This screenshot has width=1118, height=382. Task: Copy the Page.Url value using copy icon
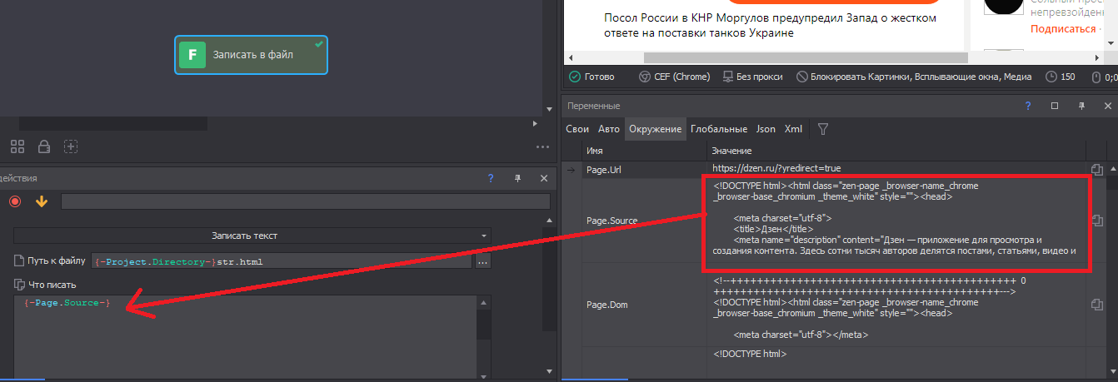[x=1096, y=170]
